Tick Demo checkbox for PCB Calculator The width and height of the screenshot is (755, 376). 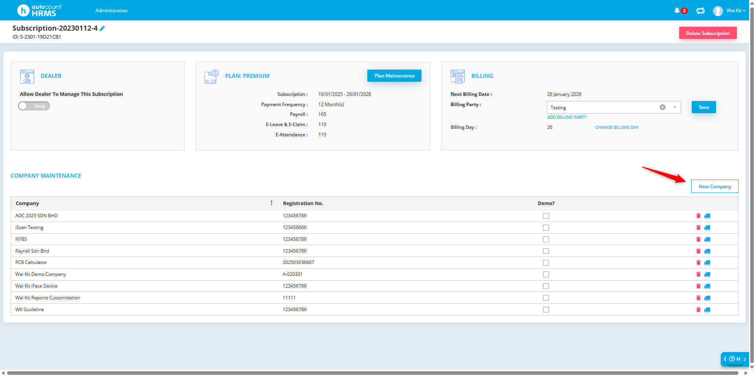click(x=546, y=263)
